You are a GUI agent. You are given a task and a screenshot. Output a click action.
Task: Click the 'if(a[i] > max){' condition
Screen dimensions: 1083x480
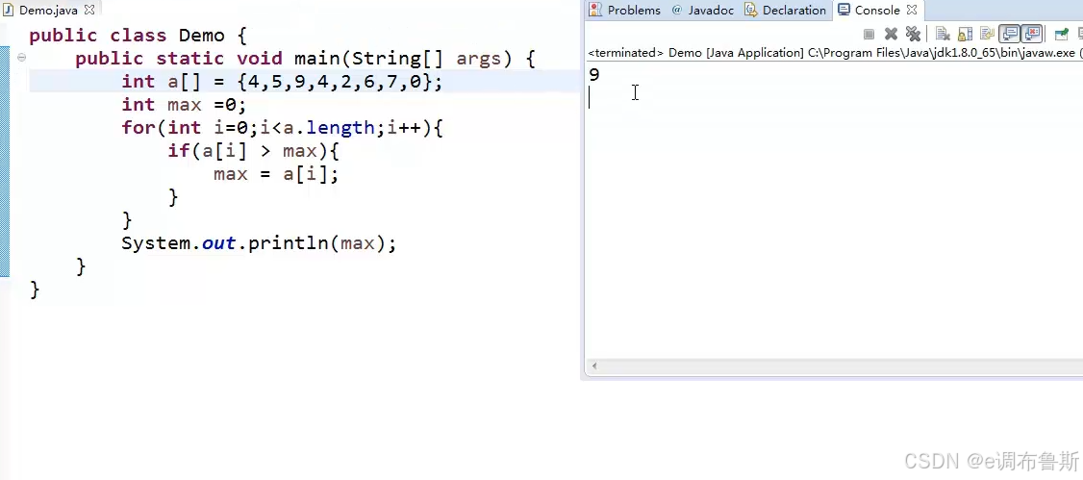254,151
